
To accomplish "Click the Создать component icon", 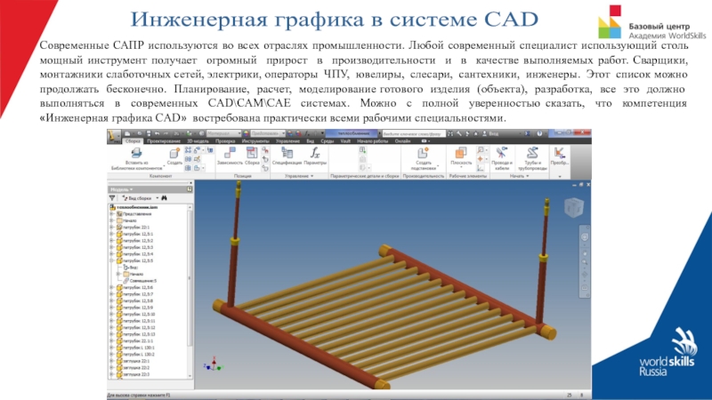I will click(174, 156).
